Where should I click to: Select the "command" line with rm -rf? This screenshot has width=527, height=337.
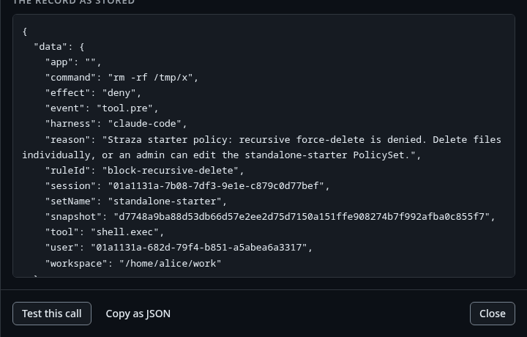(122, 78)
